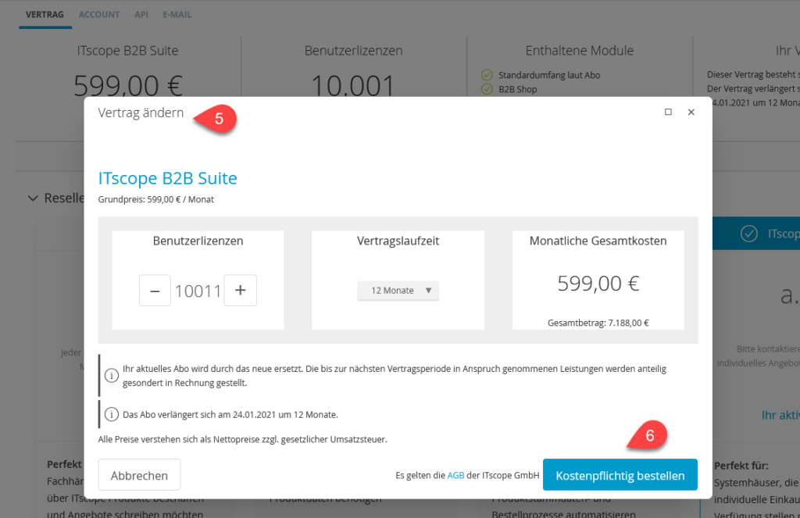Increase user licenses with plus button

tap(241, 291)
